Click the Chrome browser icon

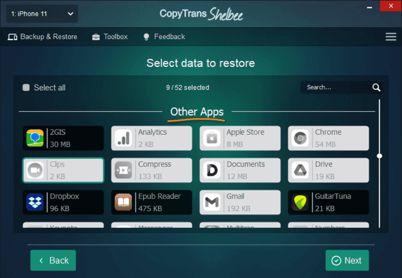pyautogui.click(x=300, y=138)
